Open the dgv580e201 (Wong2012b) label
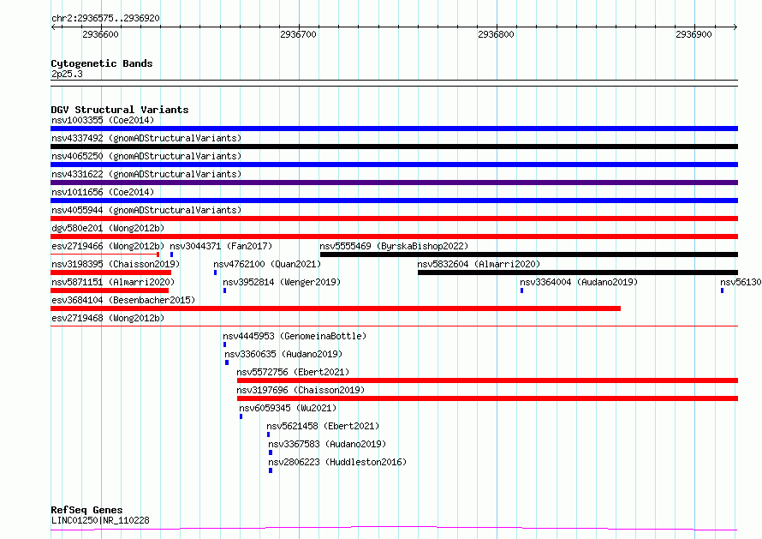762x539 pixels. 108,228
